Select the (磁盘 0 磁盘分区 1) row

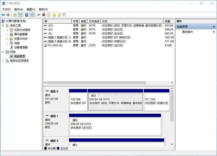[x=108, y=37]
